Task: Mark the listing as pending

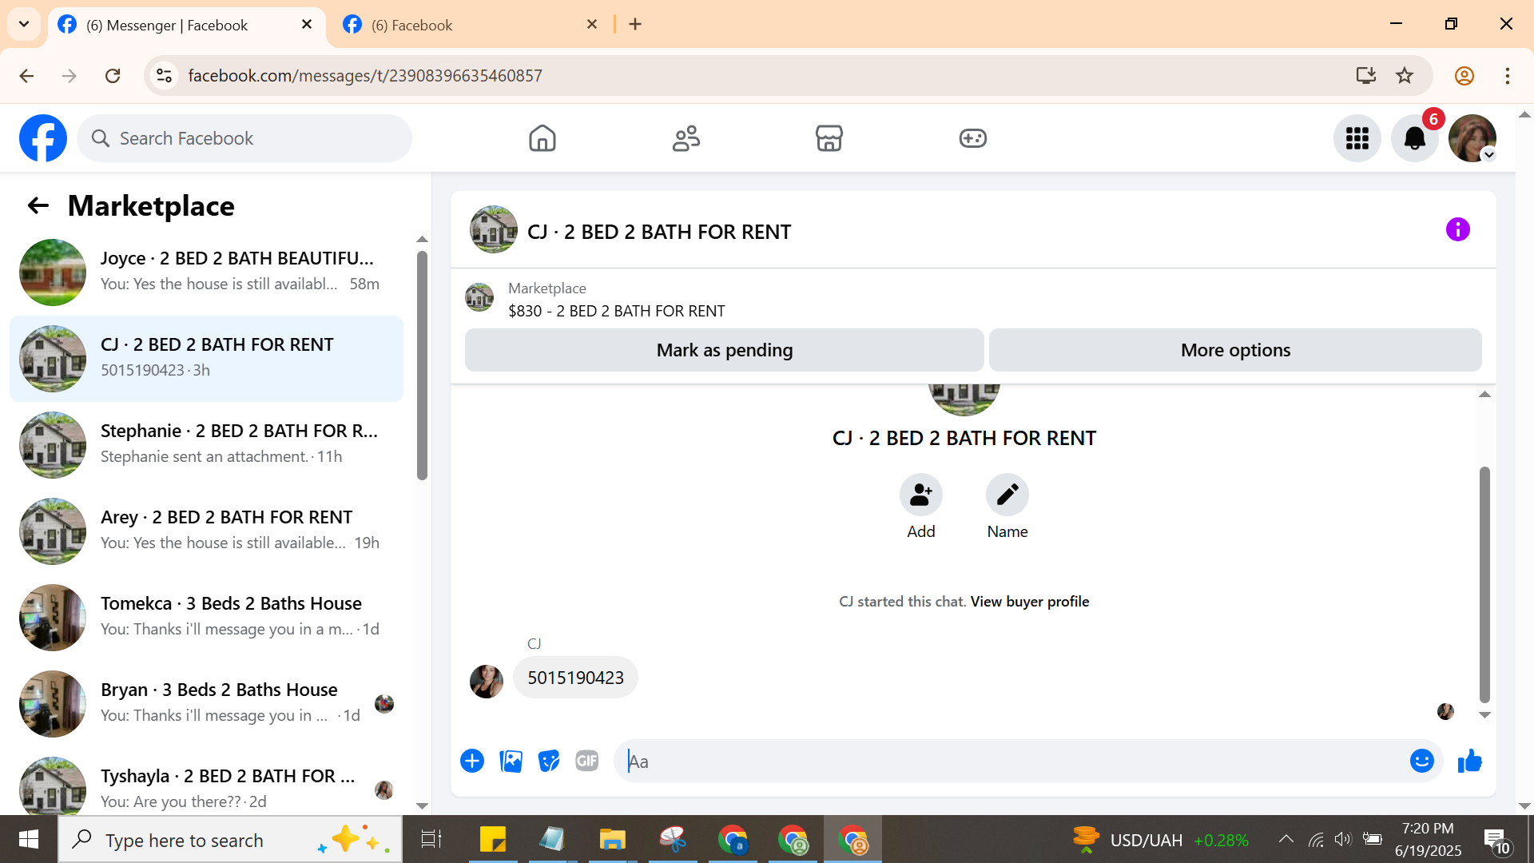Action: click(725, 350)
